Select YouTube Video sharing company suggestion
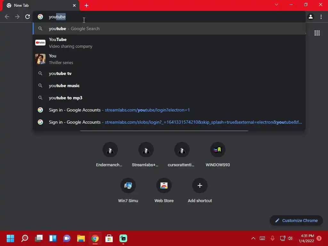328x246 pixels. click(x=169, y=43)
